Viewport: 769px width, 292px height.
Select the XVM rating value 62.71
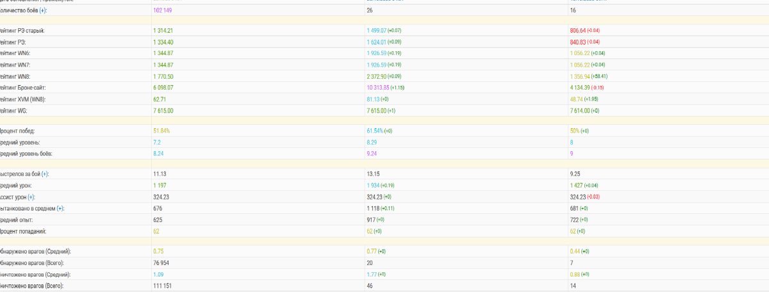(x=160, y=99)
